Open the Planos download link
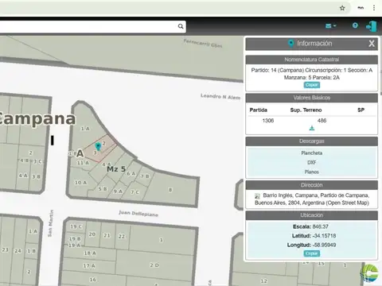The image size is (382, 286). pos(312,172)
